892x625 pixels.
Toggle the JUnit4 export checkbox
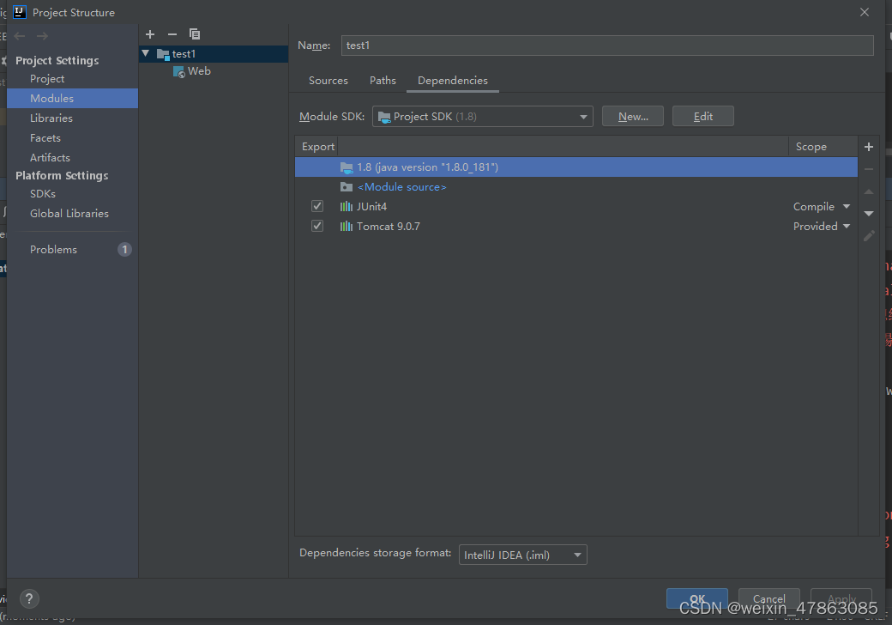coord(317,206)
